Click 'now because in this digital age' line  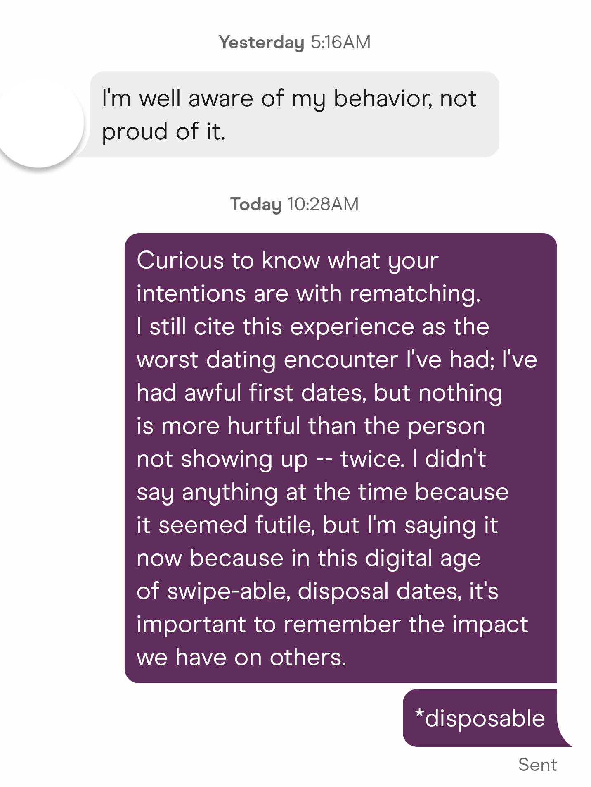(308, 558)
